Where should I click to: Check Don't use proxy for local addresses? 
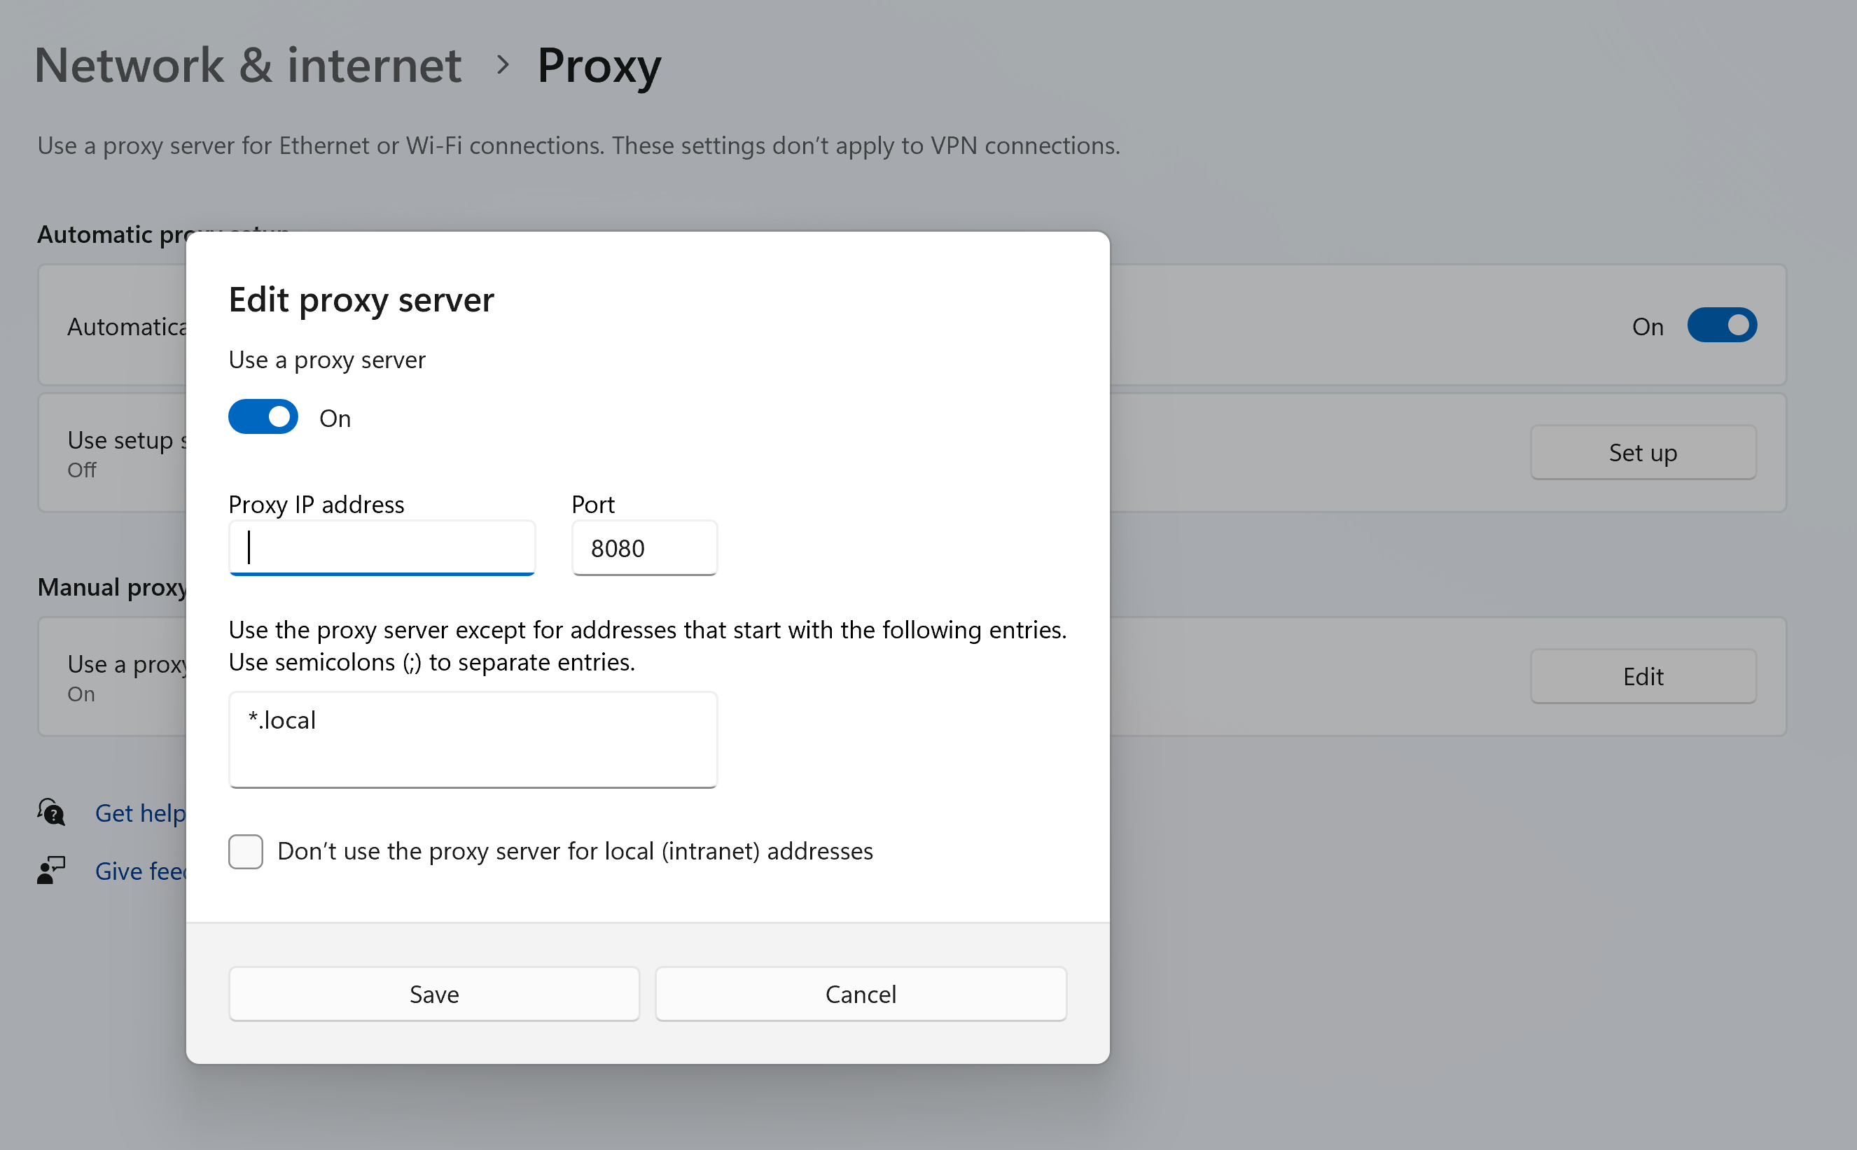click(x=246, y=851)
